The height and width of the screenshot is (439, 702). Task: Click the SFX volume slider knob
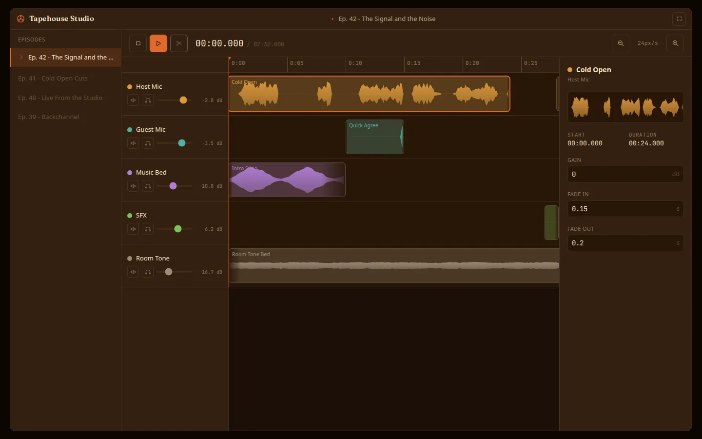pyautogui.click(x=178, y=229)
